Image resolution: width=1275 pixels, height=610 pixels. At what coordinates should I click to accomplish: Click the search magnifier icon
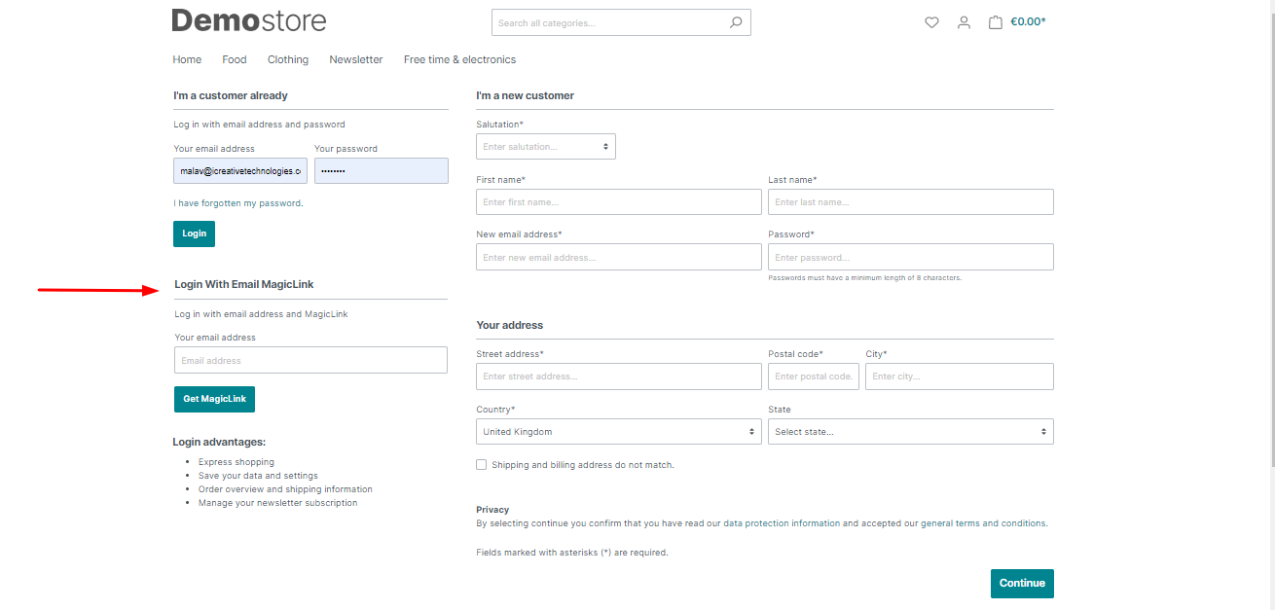click(736, 22)
